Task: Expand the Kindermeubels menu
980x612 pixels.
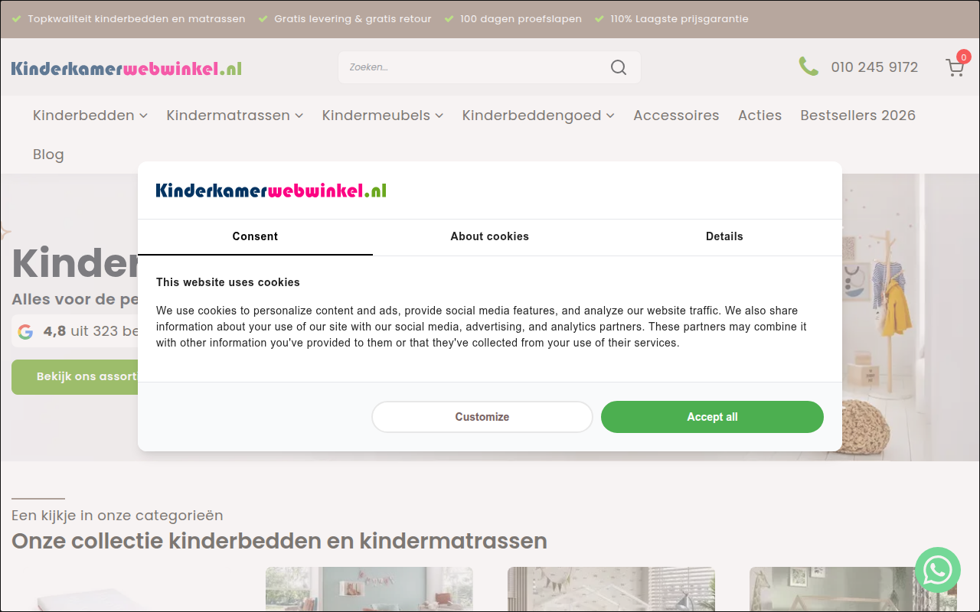Action: click(383, 116)
